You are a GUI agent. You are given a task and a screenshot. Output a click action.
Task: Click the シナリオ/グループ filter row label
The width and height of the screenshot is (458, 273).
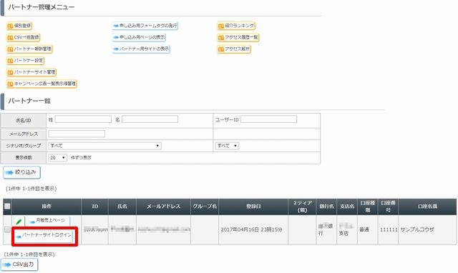tap(24, 146)
